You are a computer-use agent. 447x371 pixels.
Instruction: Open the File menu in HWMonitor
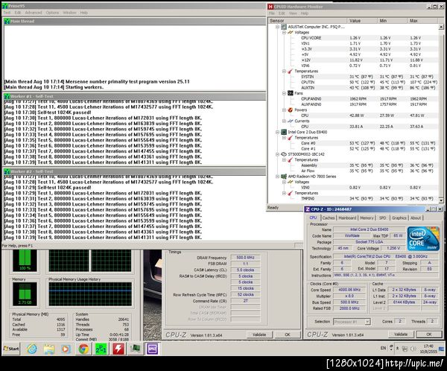click(x=272, y=13)
